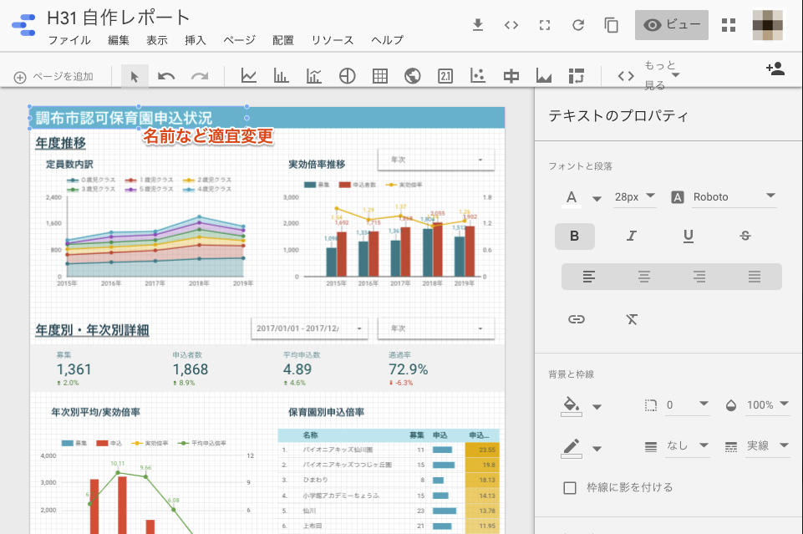The height and width of the screenshot is (534, 803).
Task: Insert a pie chart
Action: 348,76
